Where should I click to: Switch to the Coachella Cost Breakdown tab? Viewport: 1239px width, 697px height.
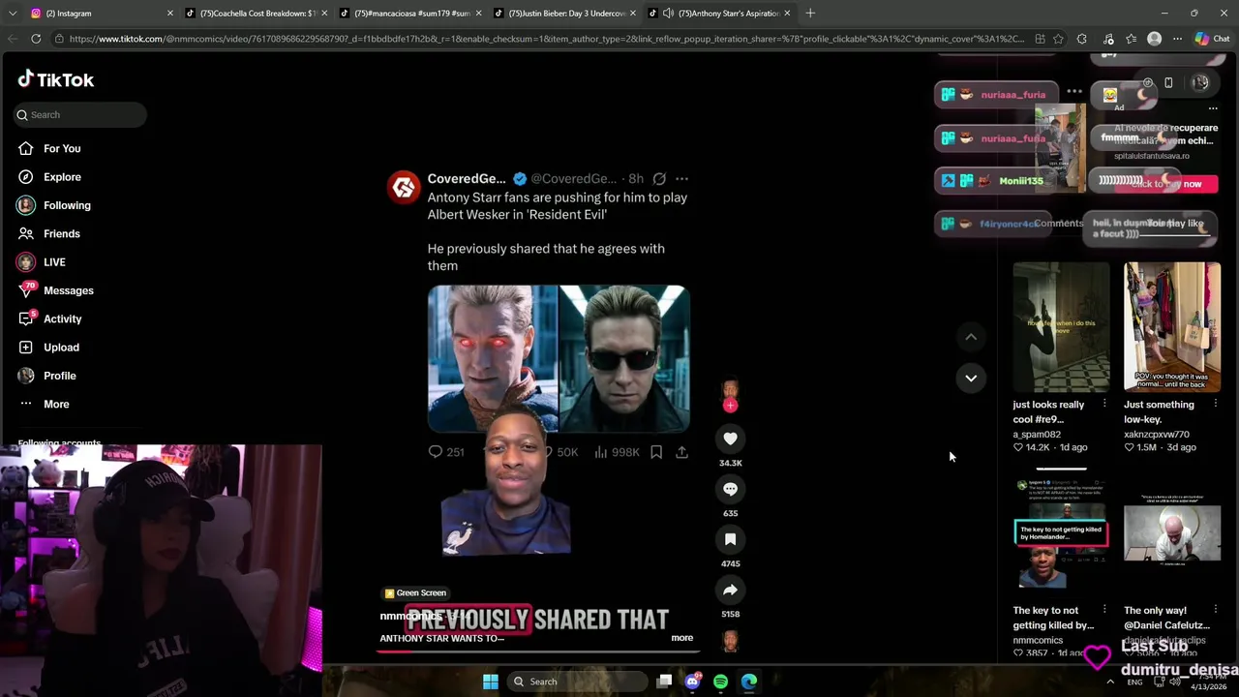coord(257,14)
